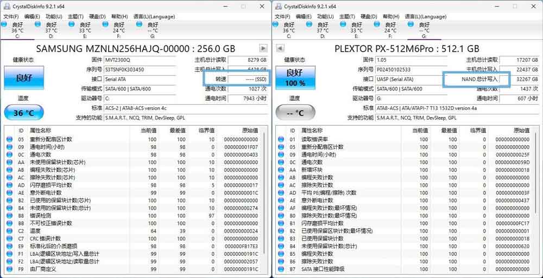The image size is (543, 278).
Task: Open 硬盘(D) menu in Samsung window
Action: pos(98,17)
